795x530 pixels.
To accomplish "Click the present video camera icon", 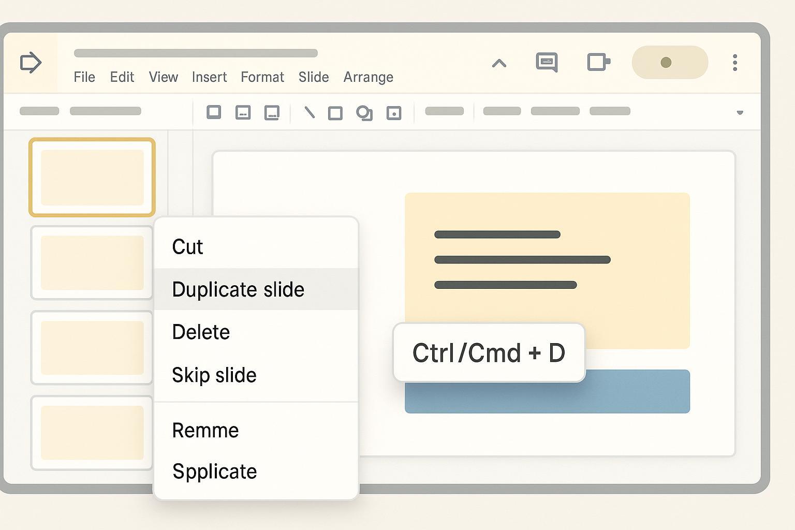I will [598, 62].
